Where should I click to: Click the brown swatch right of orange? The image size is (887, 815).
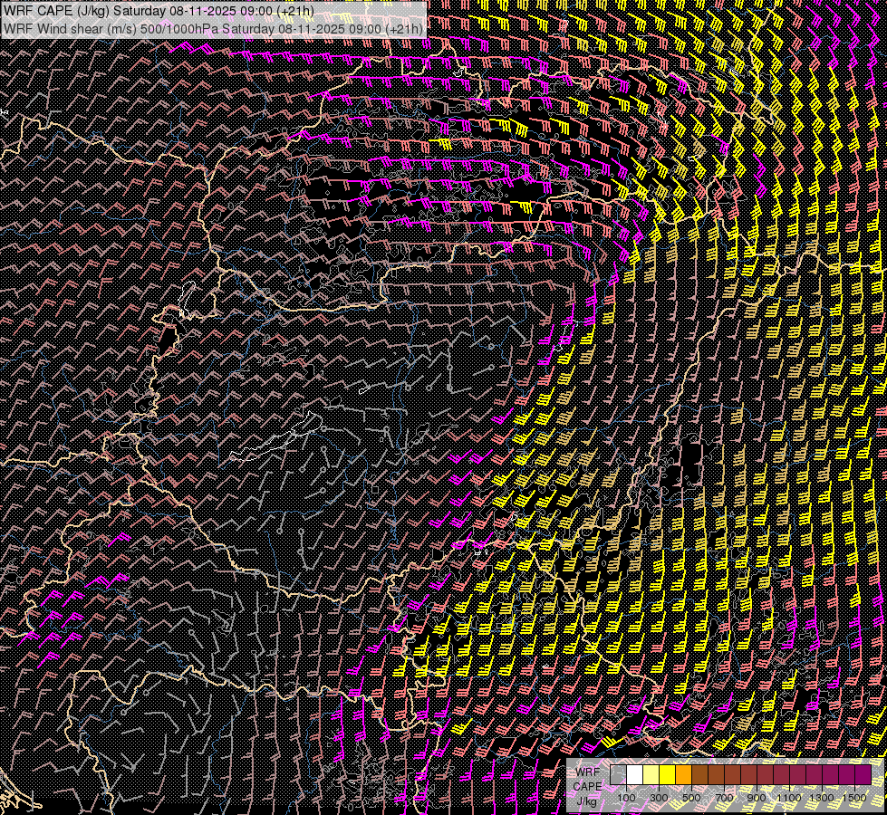[699, 775]
